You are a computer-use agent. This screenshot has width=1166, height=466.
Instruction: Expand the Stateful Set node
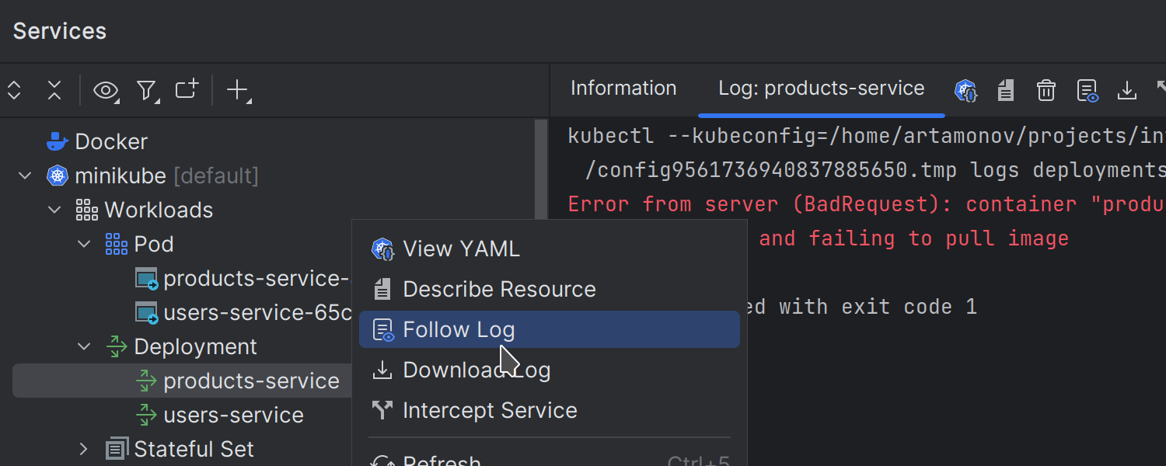(x=84, y=449)
